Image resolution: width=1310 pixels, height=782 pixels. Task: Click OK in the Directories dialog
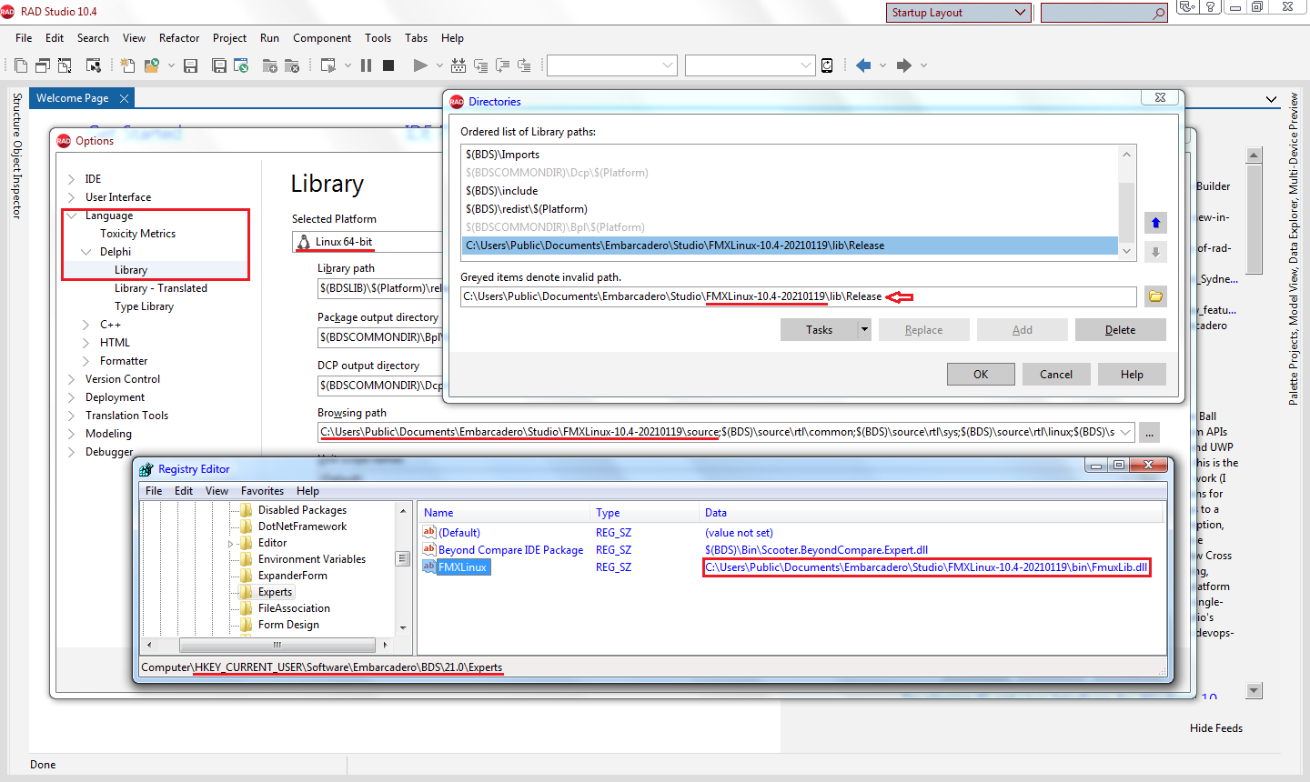(x=981, y=375)
